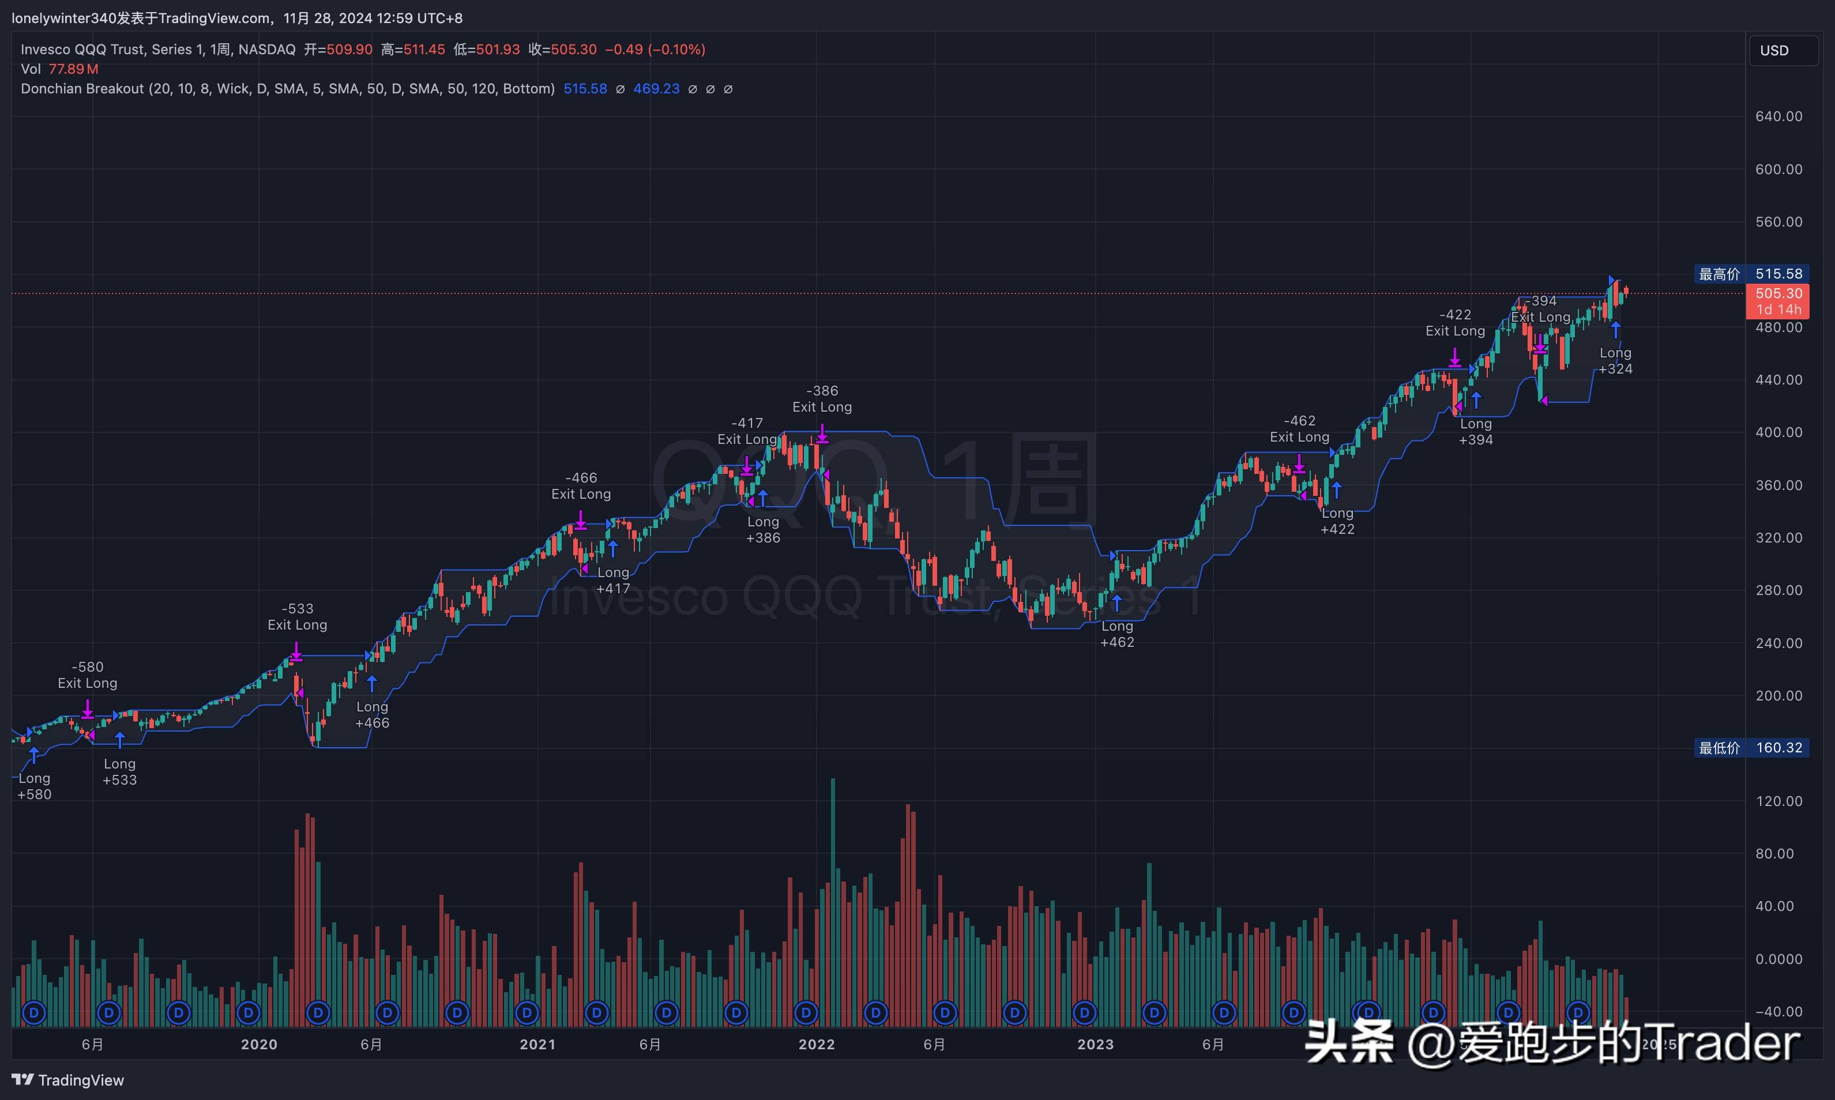The image size is (1835, 1100).
Task: Click the blue entry arrow above Long +394
Action: click(x=1476, y=400)
